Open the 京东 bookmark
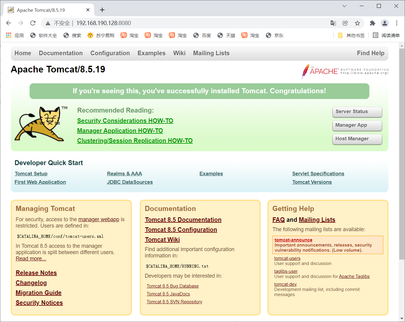Image resolution: width=405 pixels, height=322 pixels. 275,35
